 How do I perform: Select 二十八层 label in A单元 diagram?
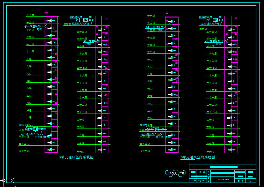tap(82, 61)
